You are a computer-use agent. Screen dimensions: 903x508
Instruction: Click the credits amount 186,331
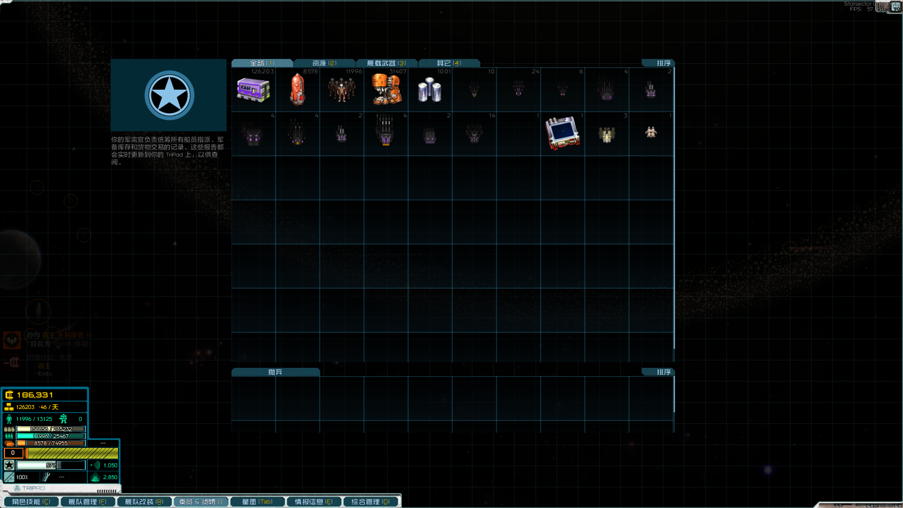pyautogui.click(x=35, y=395)
